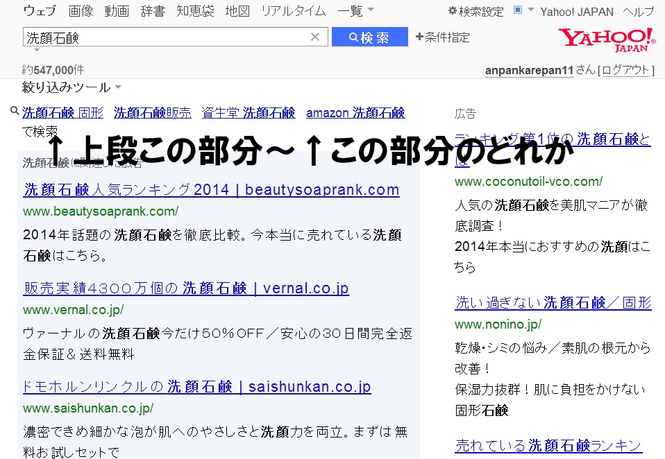Open 検索設定 gear settings
Viewport: 665px width, 459px height.
[x=476, y=11]
